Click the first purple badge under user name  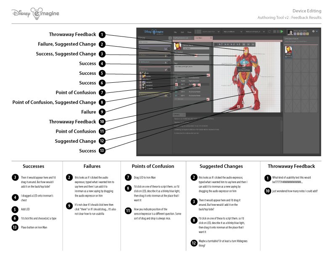click(x=295, y=34)
